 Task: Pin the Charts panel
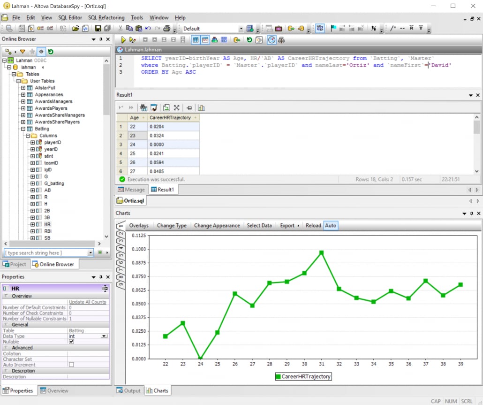pos(471,213)
